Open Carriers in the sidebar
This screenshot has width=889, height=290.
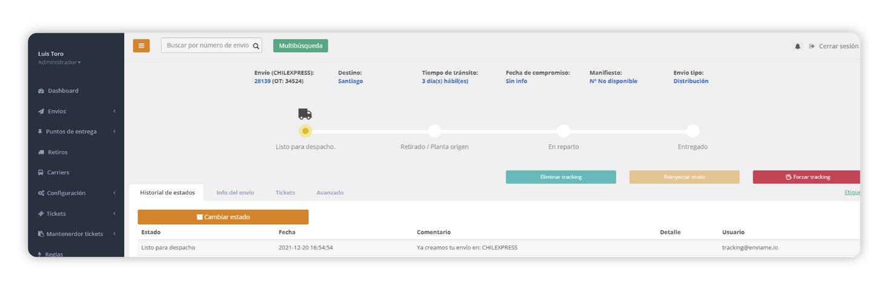[x=58, y=172]
